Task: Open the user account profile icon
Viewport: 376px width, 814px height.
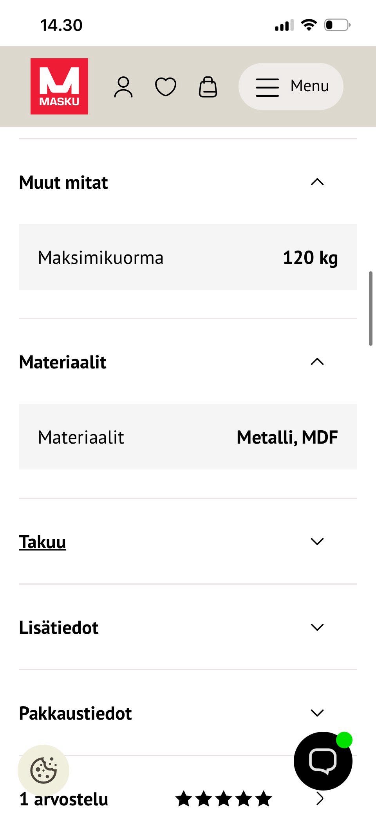Action: coord(123,87)
